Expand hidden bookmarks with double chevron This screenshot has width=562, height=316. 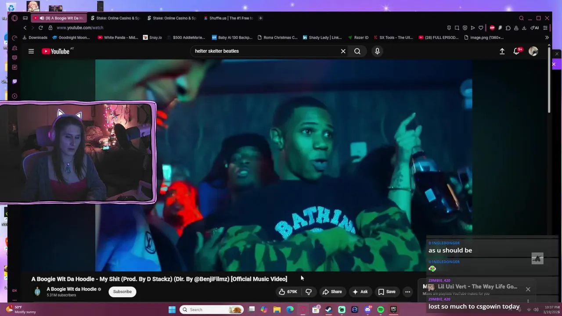click(x=547, y=38)
